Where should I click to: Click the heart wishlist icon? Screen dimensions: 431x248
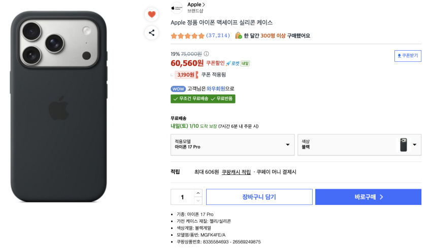[151, 14]
